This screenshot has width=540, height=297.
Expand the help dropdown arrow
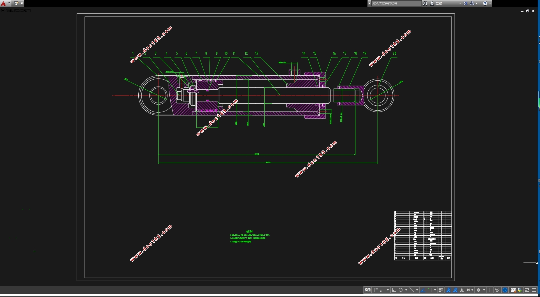[x=490, y=3]
